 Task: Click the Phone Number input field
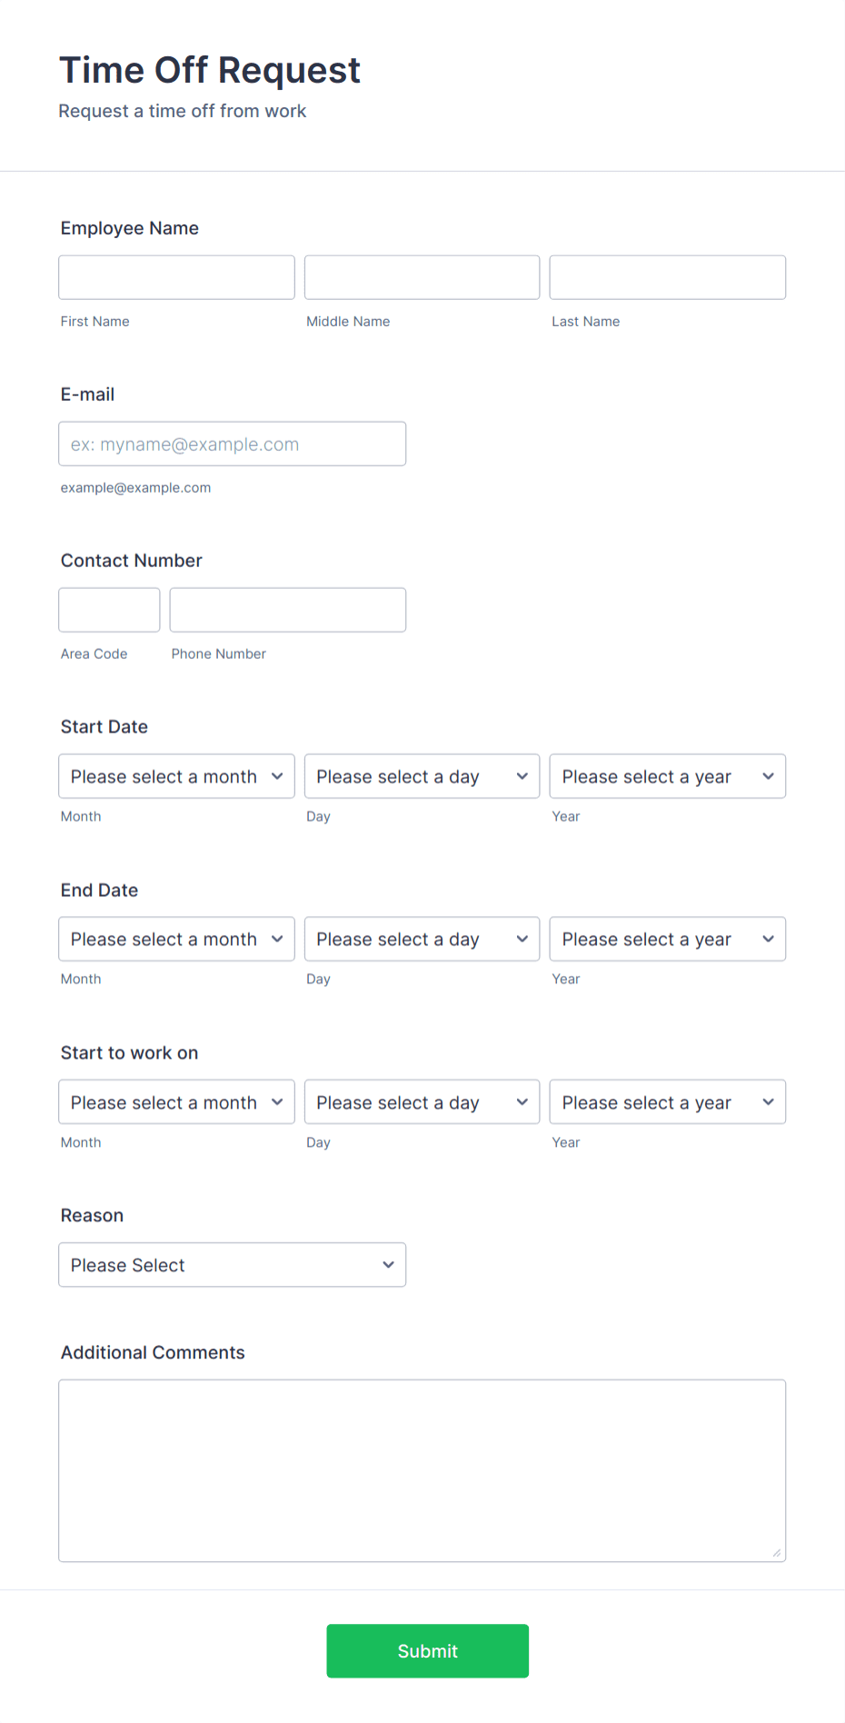pyautogui.click(x=287, y=610)
